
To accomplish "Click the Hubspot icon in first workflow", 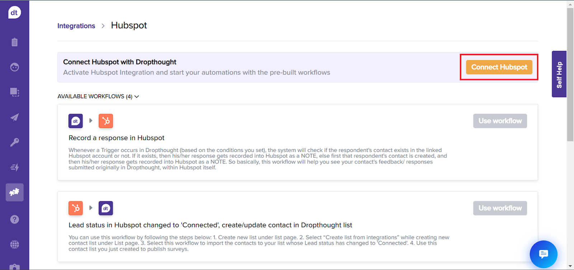I will [106, 121].
